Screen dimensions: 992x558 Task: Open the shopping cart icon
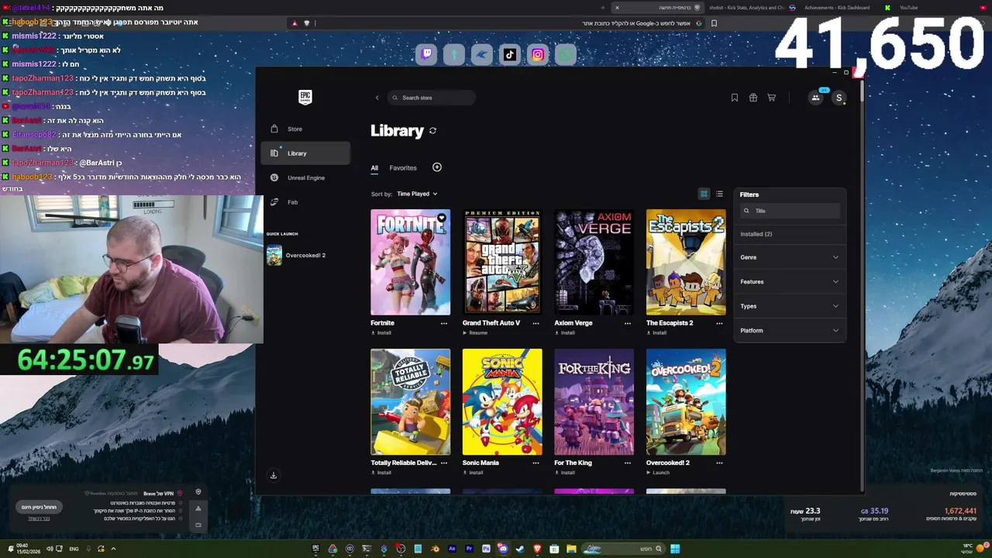pyautogui.click(x=771, y=98)
